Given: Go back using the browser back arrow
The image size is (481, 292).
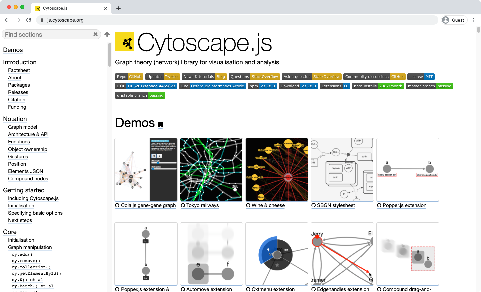Looking at the screenshot, I should click(x=7, y=20).
